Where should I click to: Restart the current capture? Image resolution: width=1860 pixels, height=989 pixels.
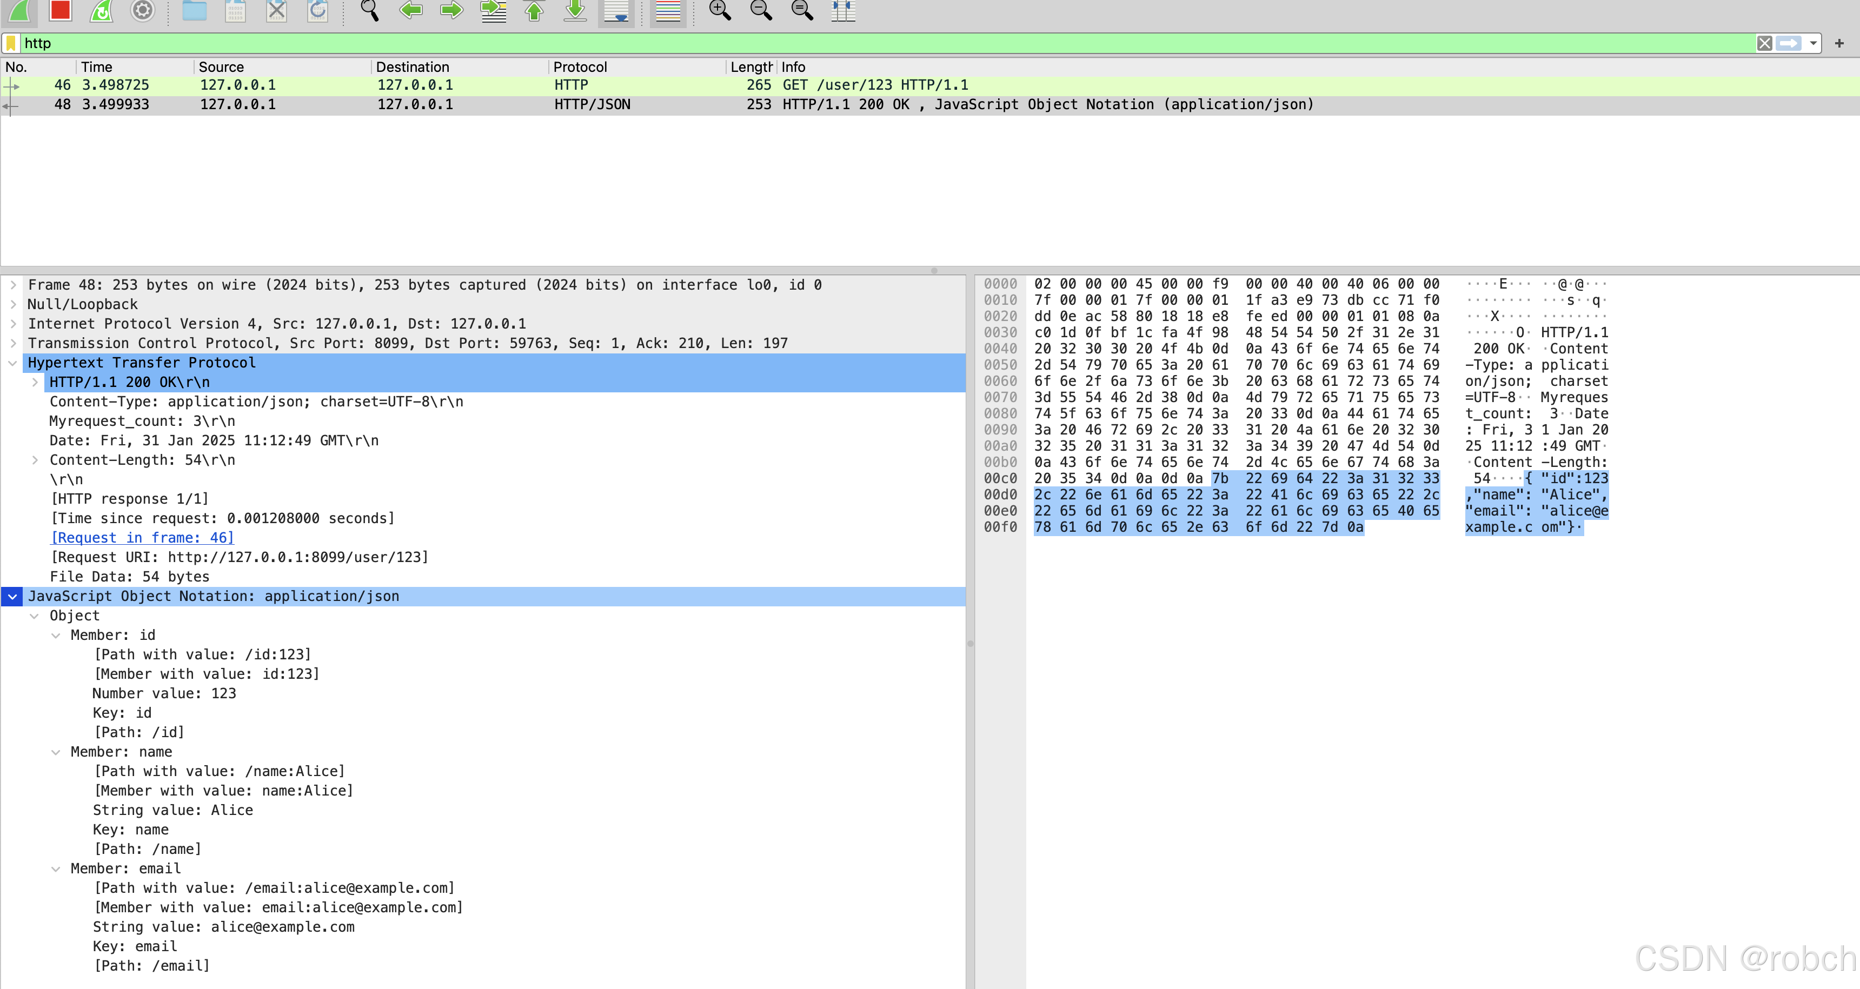pos(102,10)
